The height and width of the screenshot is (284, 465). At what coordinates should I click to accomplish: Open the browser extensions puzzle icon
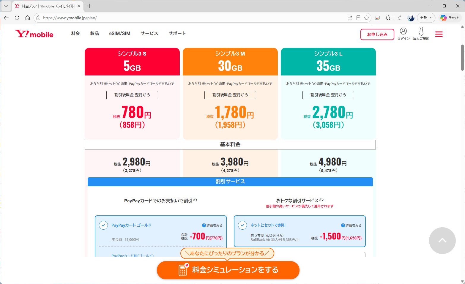(388, 18)
